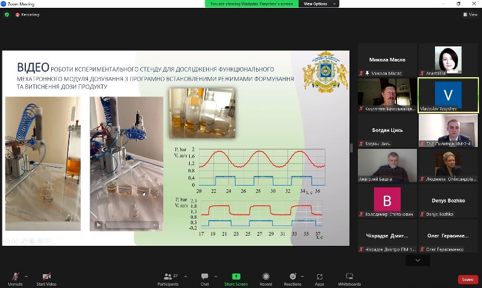Image resolution: width=482 pixels, height=288 pixels.
Task: Select Людмила Олександрів video tile
Action: click(x=448, y=165)
